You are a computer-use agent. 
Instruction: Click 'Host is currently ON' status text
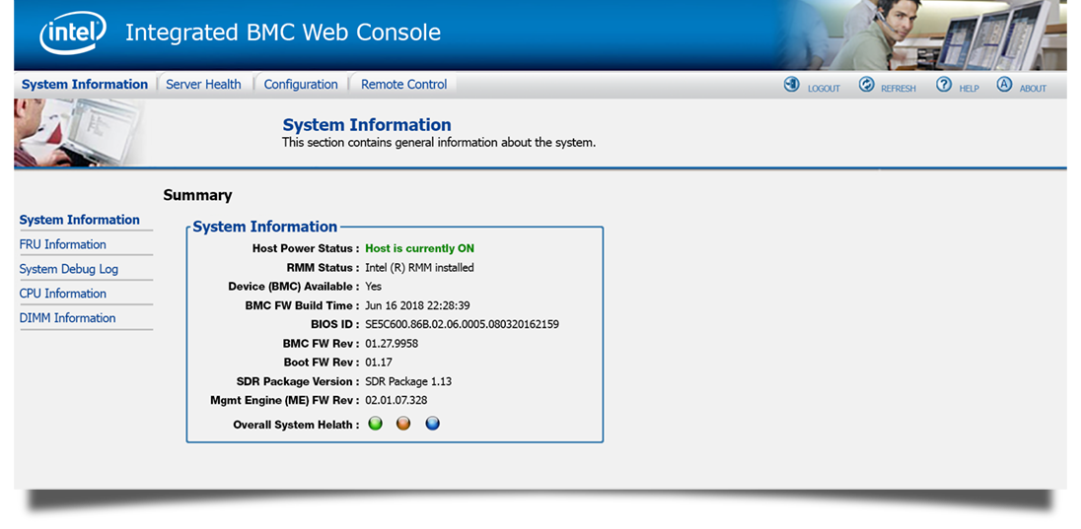(420, 248)
